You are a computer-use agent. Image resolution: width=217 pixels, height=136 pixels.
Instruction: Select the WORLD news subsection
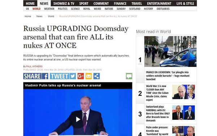pyautogui.click(x=37, y=9)
